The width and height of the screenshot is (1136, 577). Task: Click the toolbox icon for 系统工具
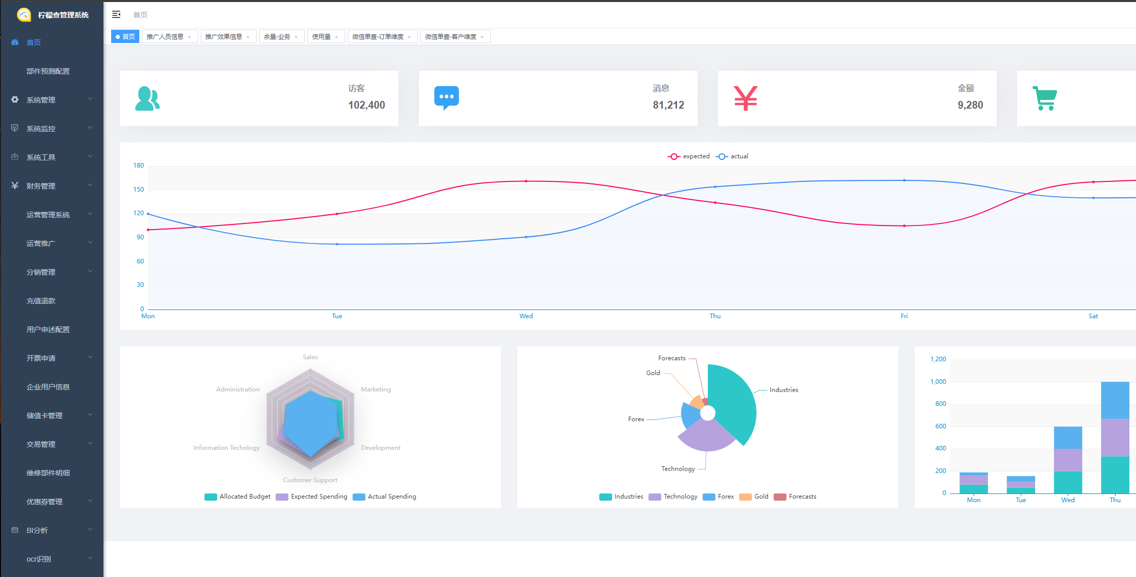pos(15,157)
